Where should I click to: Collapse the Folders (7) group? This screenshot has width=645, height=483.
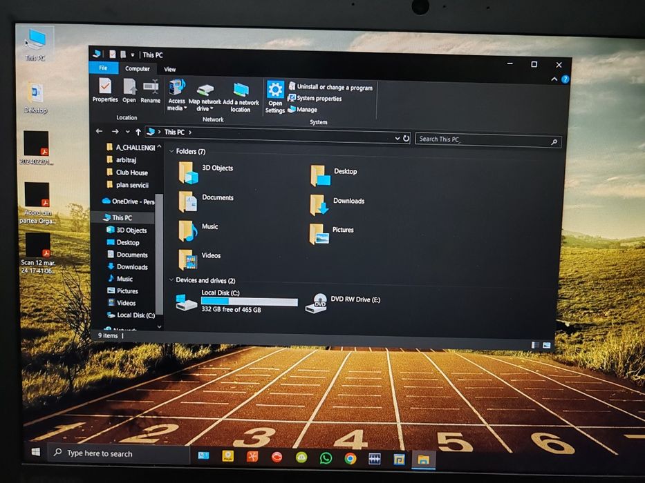(x=171, y=151)
